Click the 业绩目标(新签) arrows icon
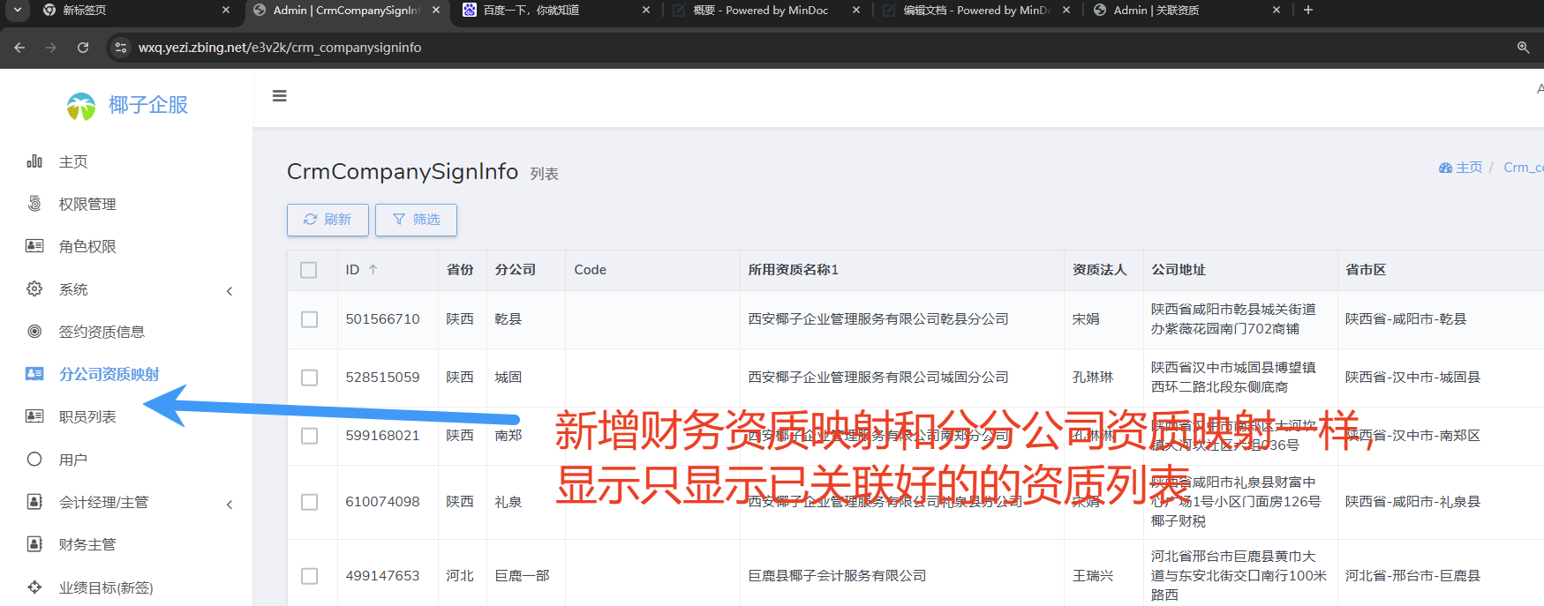1544x606 pixels. tap(34, 587)
